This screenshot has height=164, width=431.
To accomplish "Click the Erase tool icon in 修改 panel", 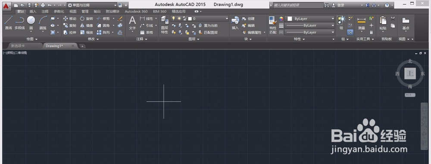I will (x=120, y=18).
